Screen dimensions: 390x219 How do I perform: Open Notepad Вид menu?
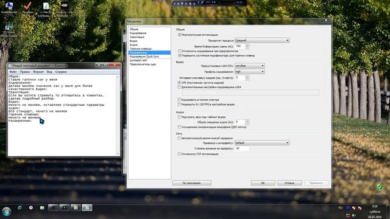point(49,72)
